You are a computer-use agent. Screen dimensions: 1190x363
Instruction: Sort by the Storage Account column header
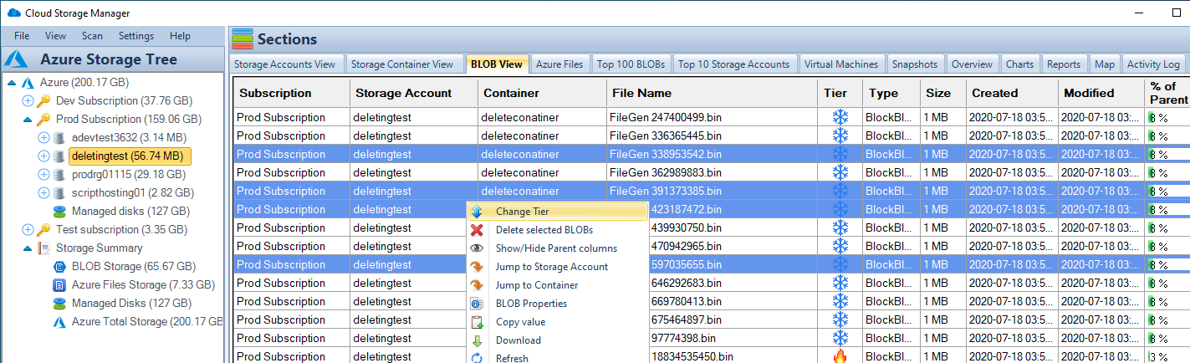tap(413, 93)
